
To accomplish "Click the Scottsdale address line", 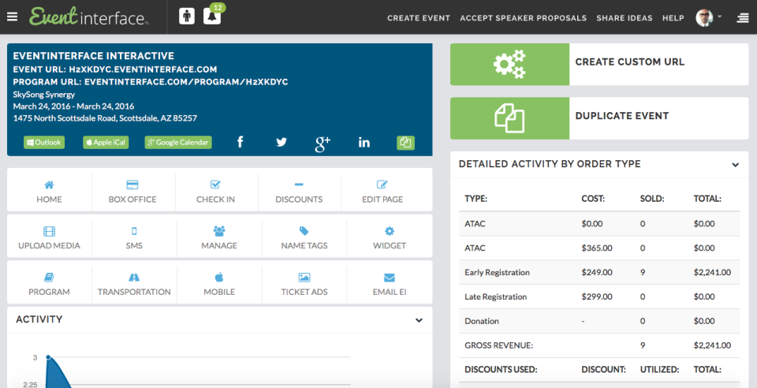I will click(105, 118).
